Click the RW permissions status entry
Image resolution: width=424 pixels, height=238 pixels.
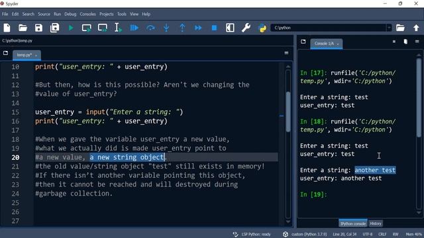(x=396, y=234)
